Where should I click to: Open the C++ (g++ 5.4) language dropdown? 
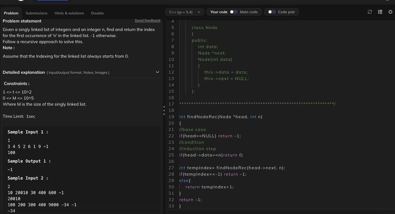click(185, 12)
